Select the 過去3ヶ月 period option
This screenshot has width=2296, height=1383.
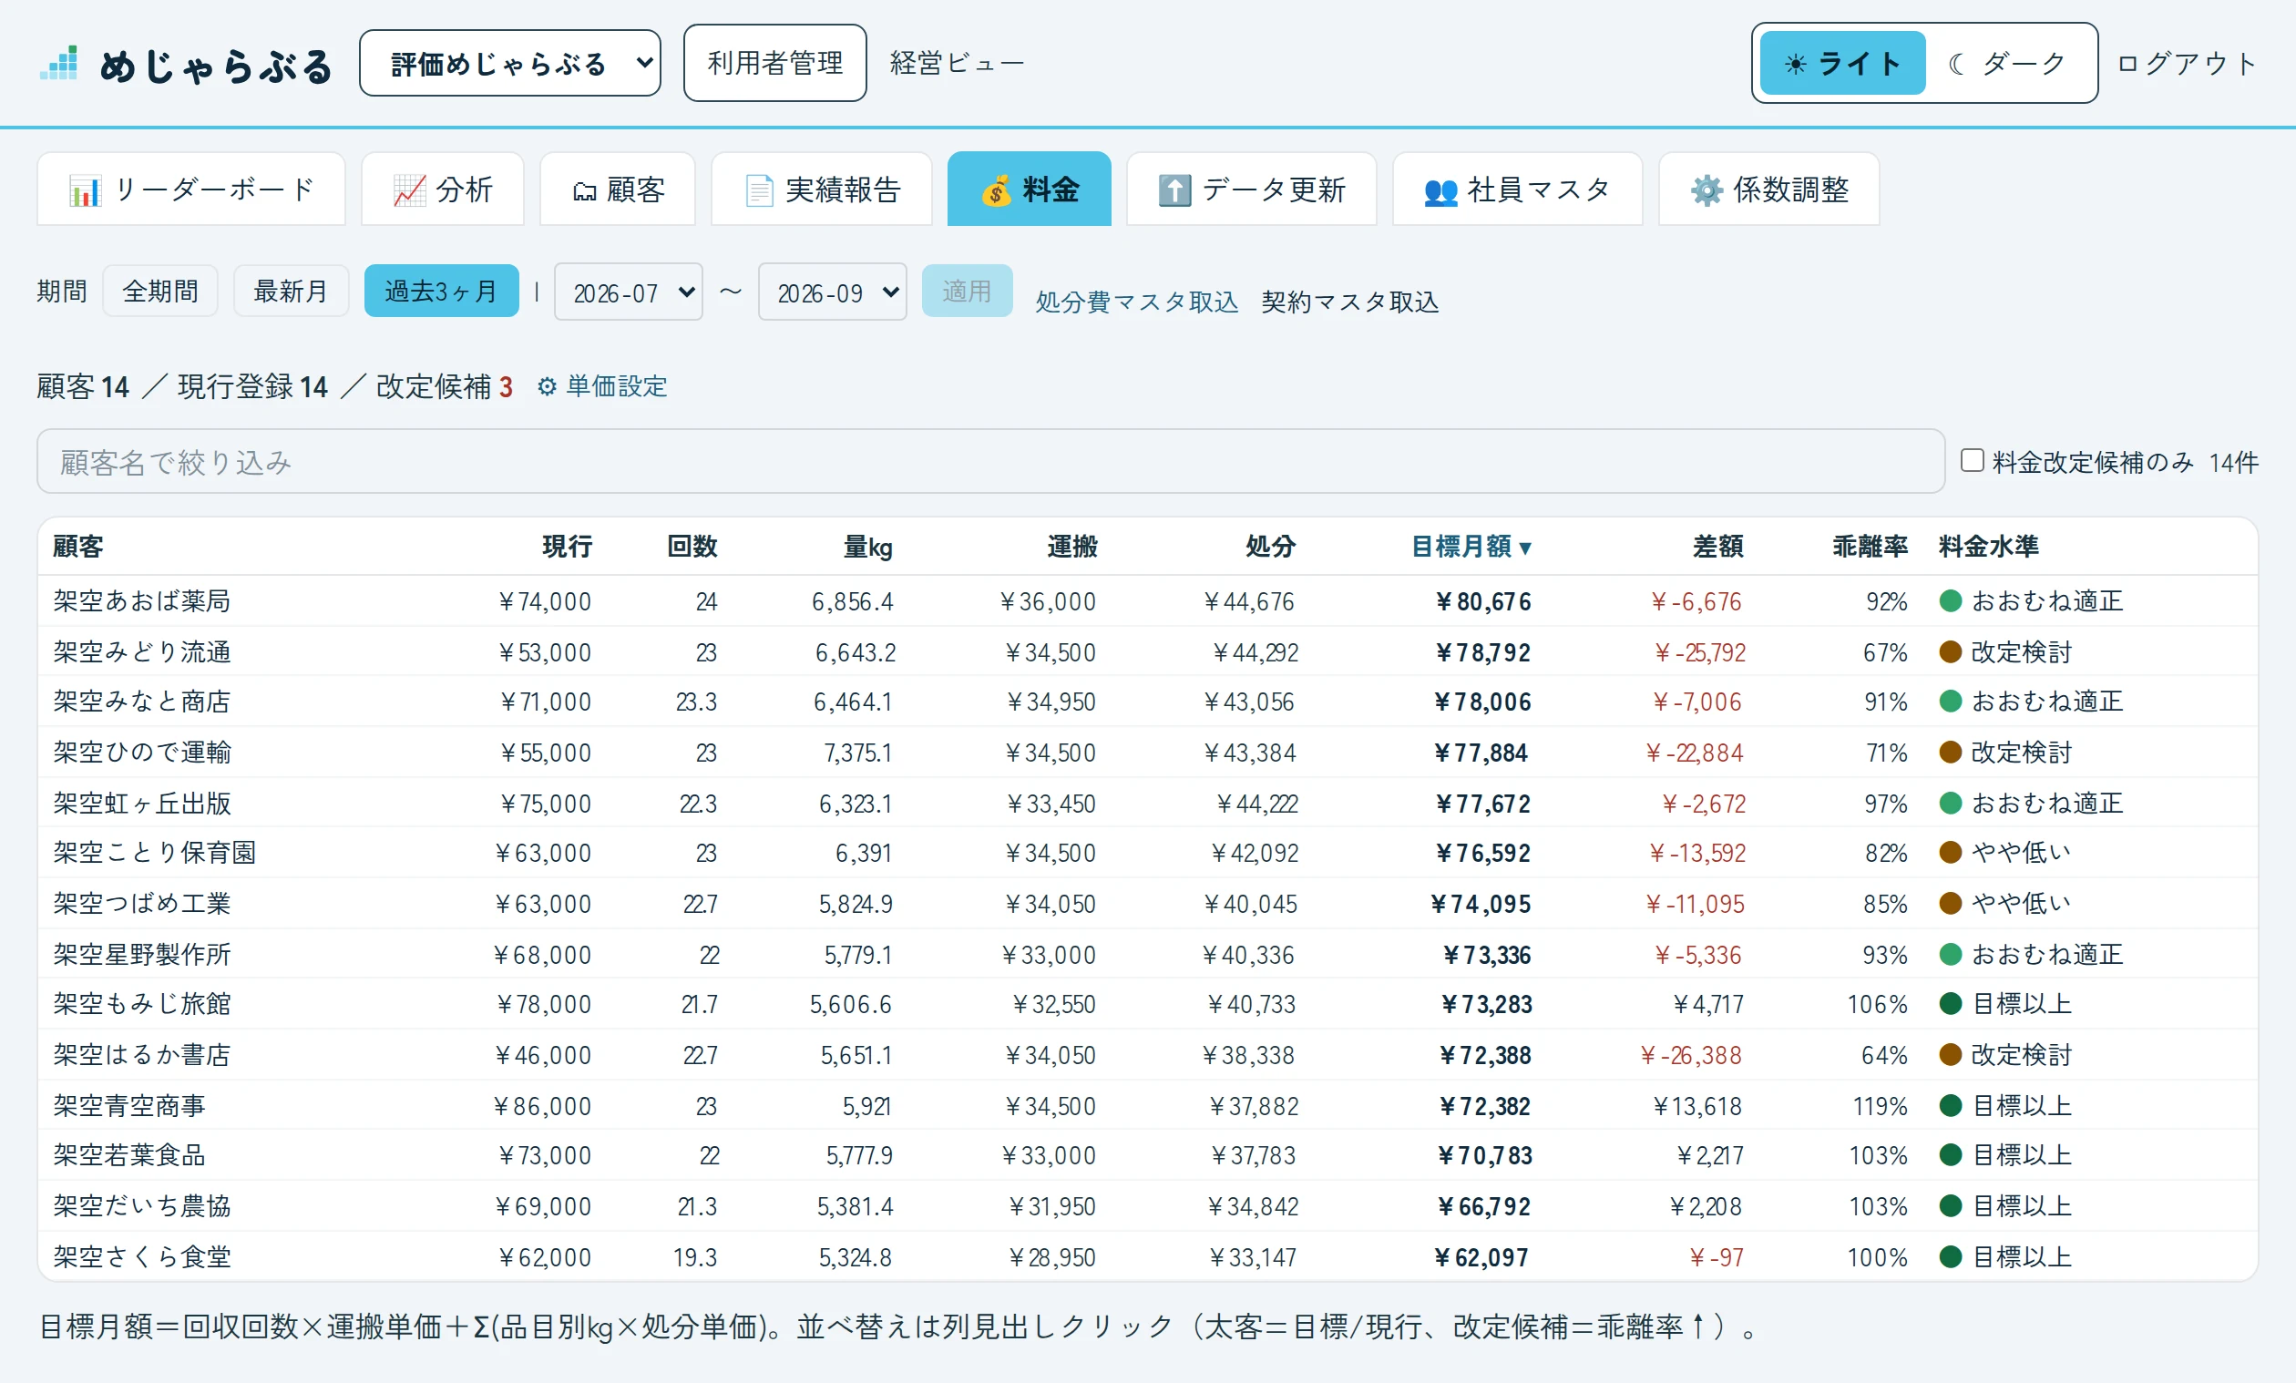(x=441, y=291)
